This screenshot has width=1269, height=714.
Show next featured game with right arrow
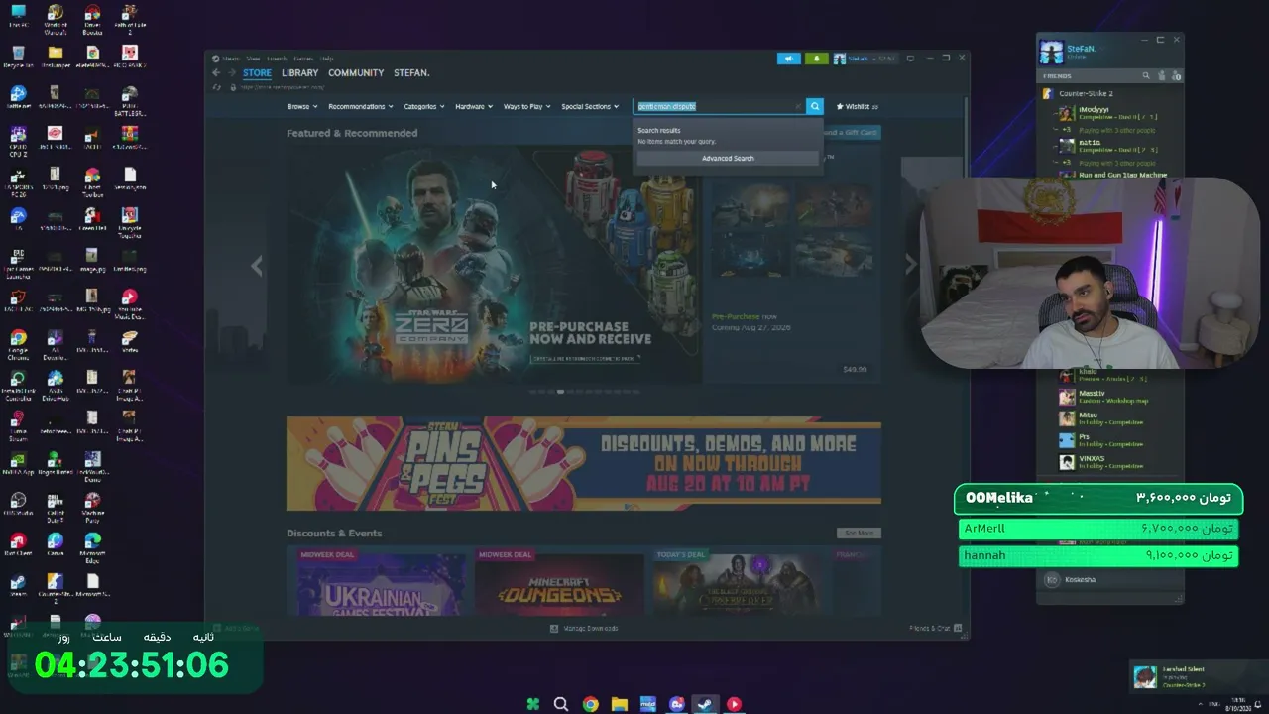[x=910, y=264]
